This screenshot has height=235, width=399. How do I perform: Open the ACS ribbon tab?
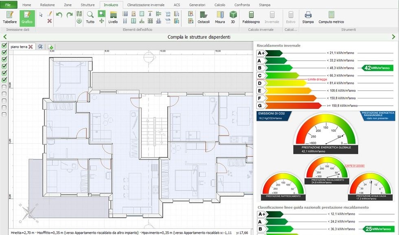pyautogui.click(x=177, y=5)
